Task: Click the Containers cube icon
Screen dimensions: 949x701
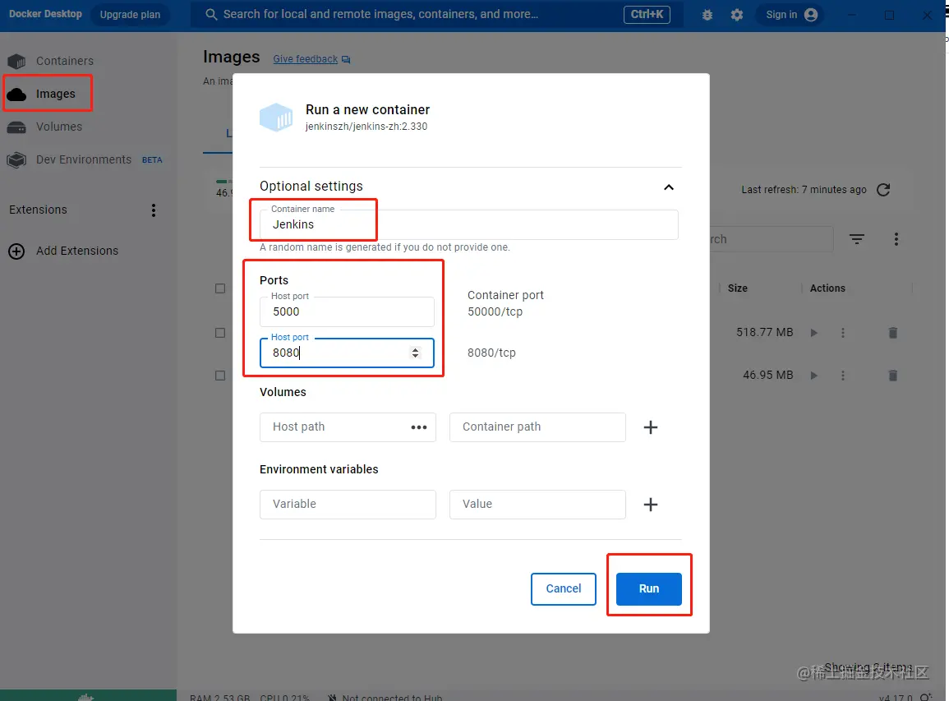Action: point(16,61)
